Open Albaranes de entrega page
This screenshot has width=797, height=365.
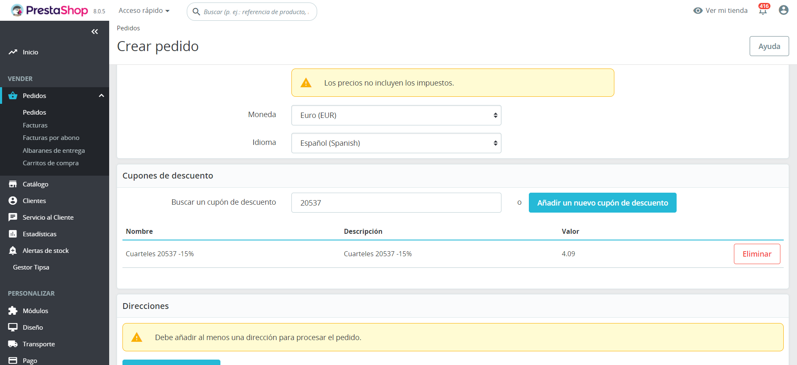[x=54, y=150]
